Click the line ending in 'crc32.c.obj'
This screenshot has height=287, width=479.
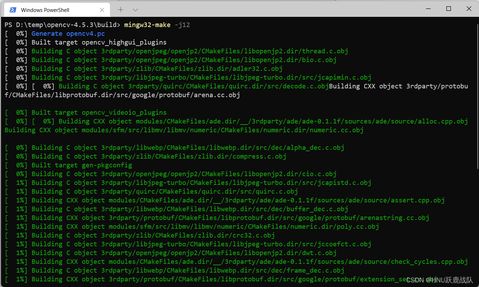[x=140, y=235]
